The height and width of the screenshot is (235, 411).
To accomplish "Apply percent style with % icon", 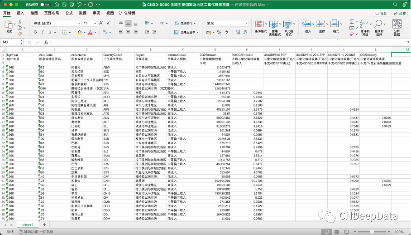I will (219, 32).
